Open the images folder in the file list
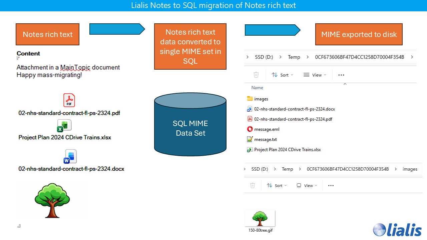 (x=262, y=99)
